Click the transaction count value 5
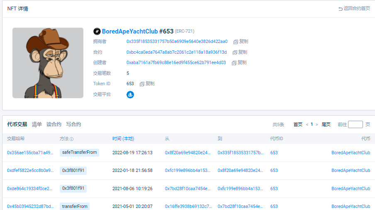The width and height of the screenshot is (375, 210). [x=128, y=73]
